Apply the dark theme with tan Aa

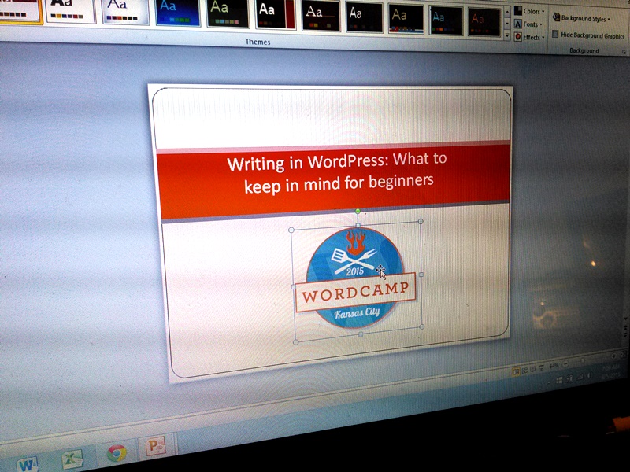tap(406, 18)
